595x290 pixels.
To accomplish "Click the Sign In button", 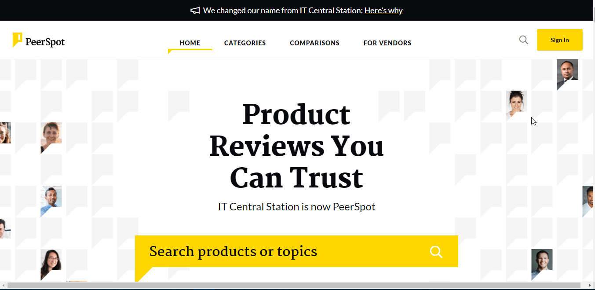I will [x=559, y=40].
